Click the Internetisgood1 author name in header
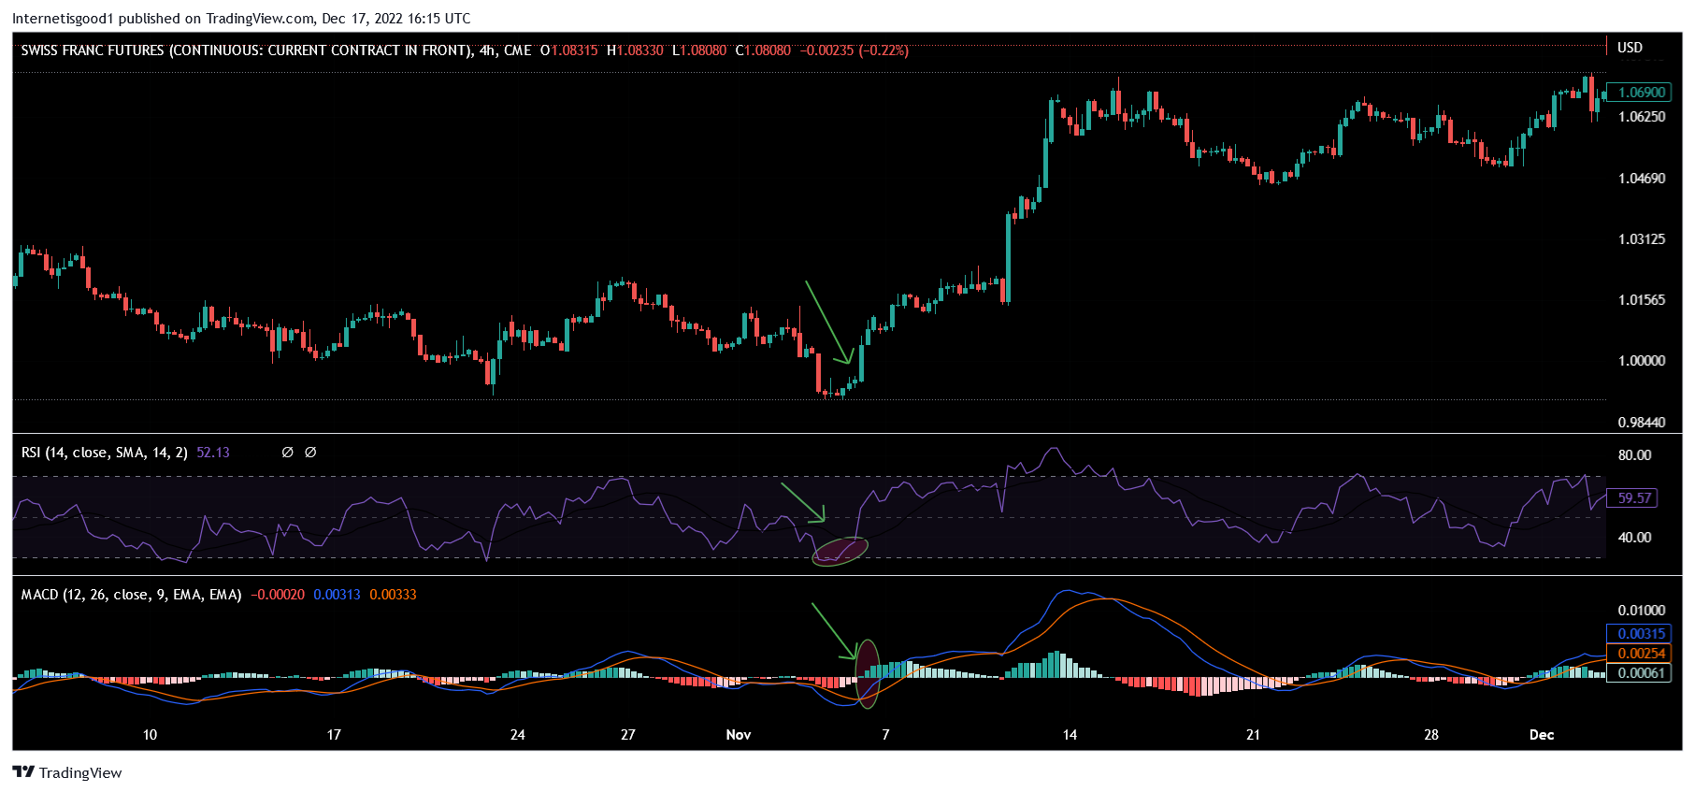 tap(63, 18)
